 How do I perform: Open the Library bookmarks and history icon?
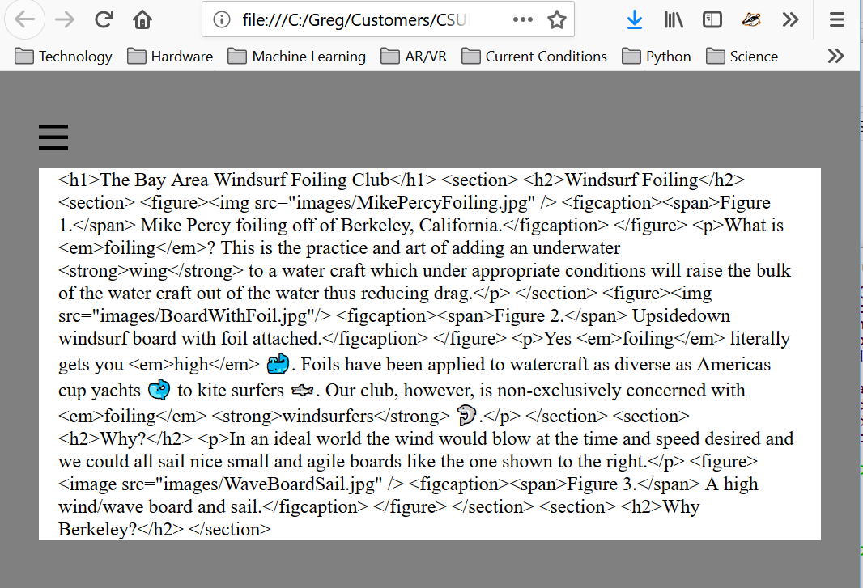674,20
